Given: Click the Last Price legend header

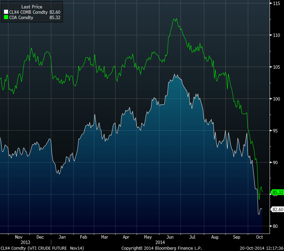Looking at the screenshot, I should pos(31,7).
